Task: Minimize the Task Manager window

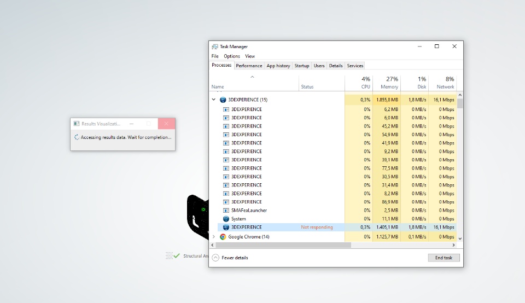Action: click(x=419, y=46)
